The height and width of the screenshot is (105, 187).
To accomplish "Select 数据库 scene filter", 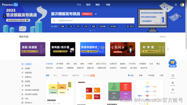I will point(123,64).
